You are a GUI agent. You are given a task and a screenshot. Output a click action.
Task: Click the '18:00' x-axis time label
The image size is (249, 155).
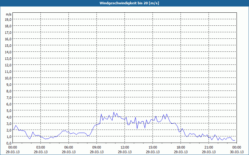[181, 148]
